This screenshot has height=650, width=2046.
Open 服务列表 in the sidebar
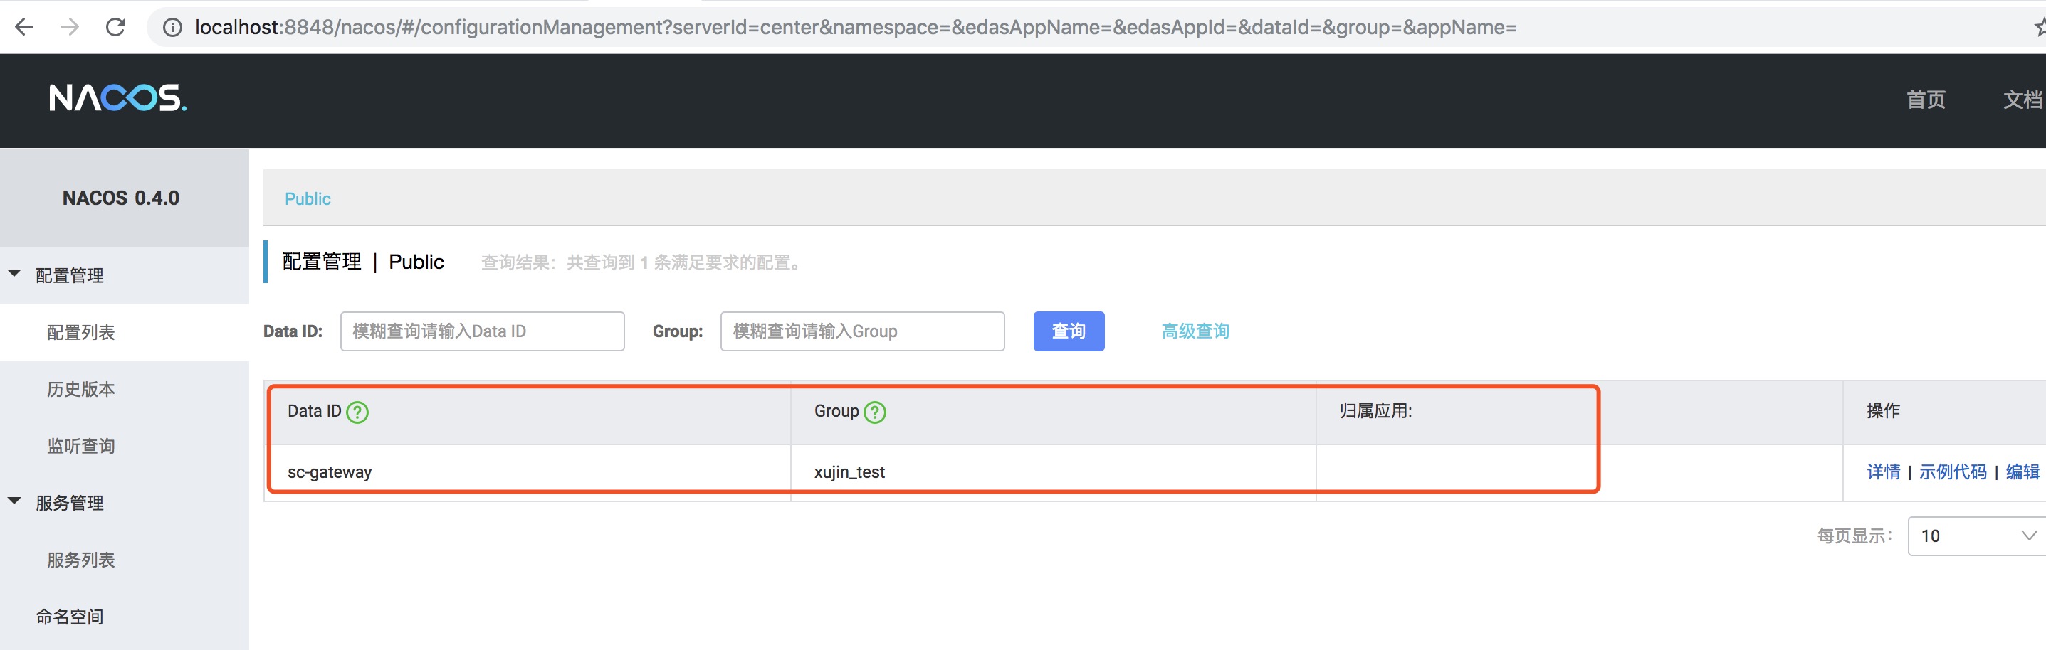(81, 560)
